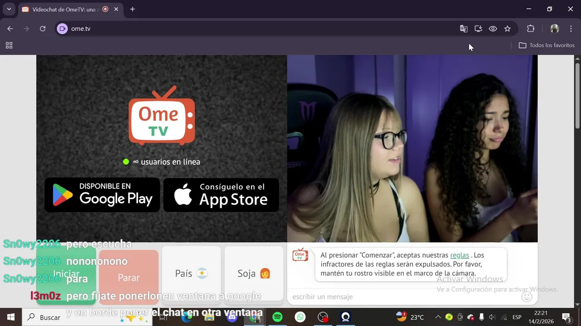Image resolution: width=581 pixels, height=326 pixels.
Task: Click the OmeTV avatar in chat message
Action: (x=300, y=255)
